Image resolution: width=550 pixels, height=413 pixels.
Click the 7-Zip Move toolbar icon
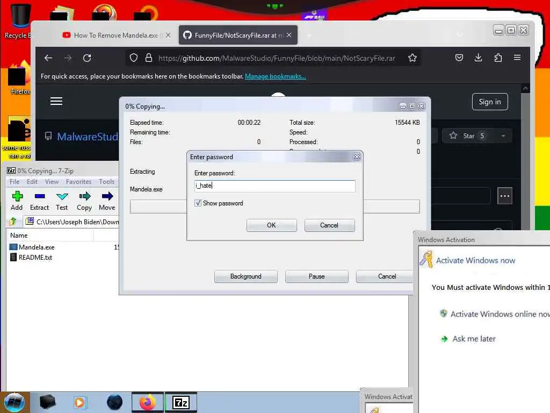[107, 201]
